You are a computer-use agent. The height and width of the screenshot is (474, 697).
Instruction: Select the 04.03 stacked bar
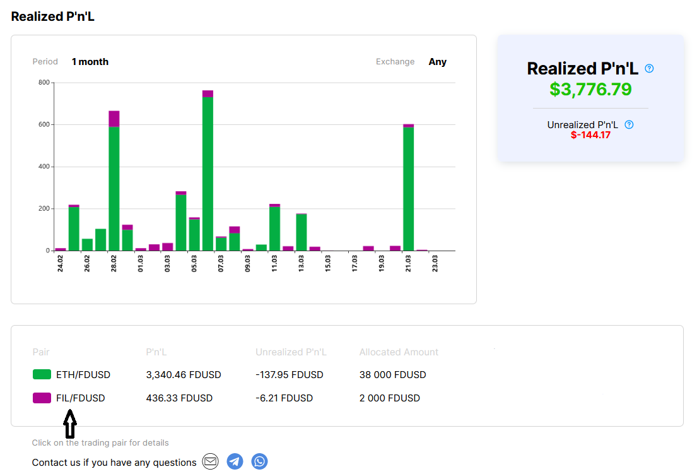(x=181, y=221)
